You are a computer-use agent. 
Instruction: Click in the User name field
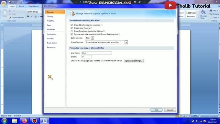point(97,53)
